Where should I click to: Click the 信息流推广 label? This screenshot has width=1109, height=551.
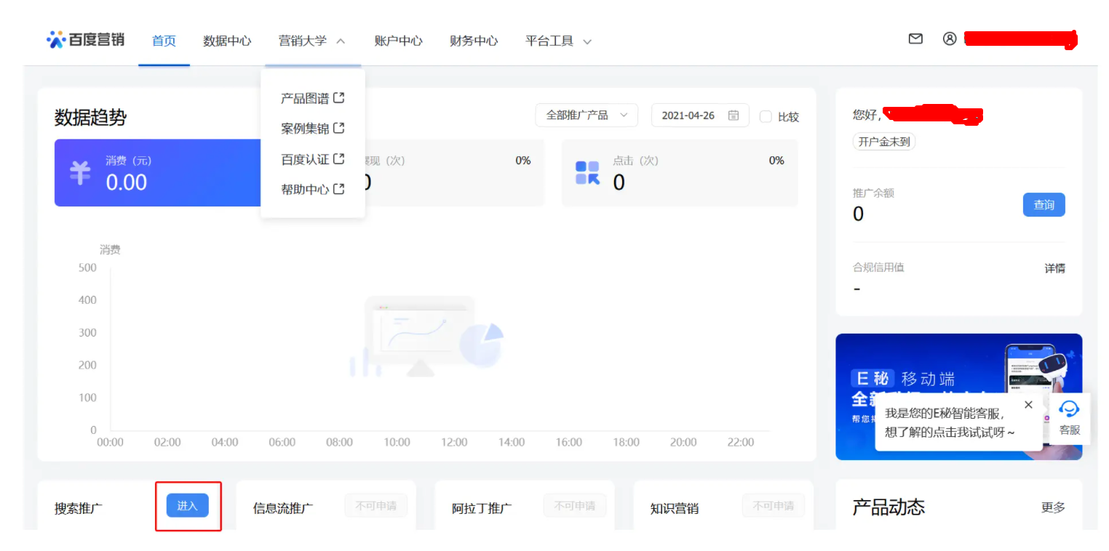pyautogui.click(x=283, y=508)
